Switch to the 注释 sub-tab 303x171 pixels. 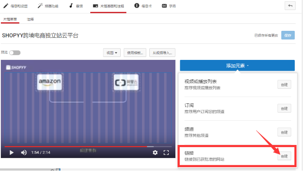(30, 20)
